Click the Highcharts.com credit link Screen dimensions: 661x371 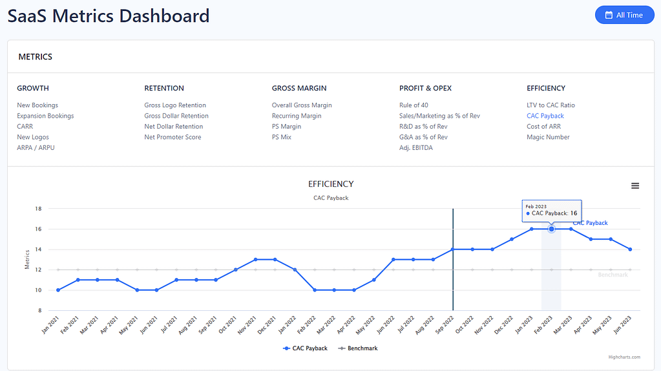point(624,357)
